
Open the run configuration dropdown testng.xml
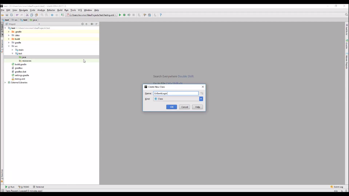[91, 15]
